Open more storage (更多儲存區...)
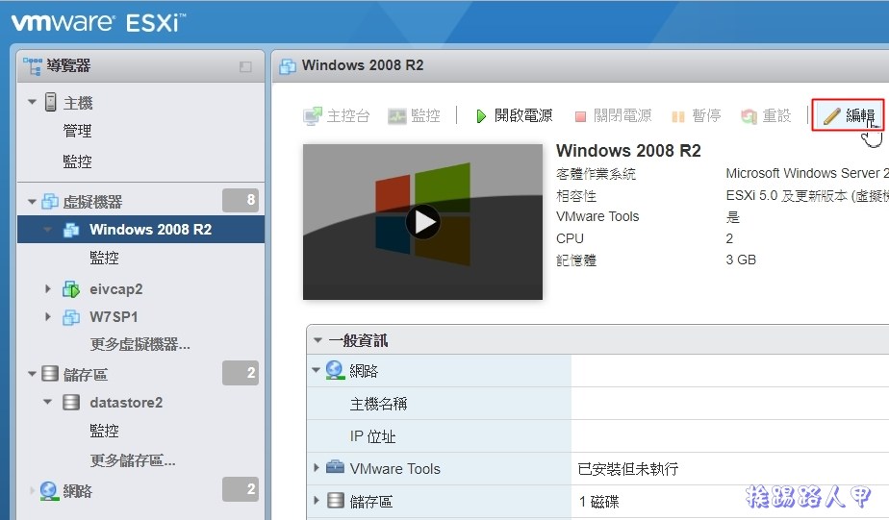 click(133, 460)
